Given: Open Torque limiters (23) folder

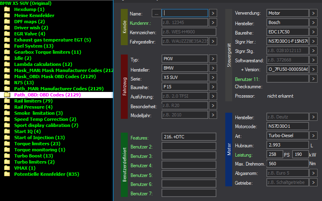Looking at the screenshot, I should (x=37, y=144).
